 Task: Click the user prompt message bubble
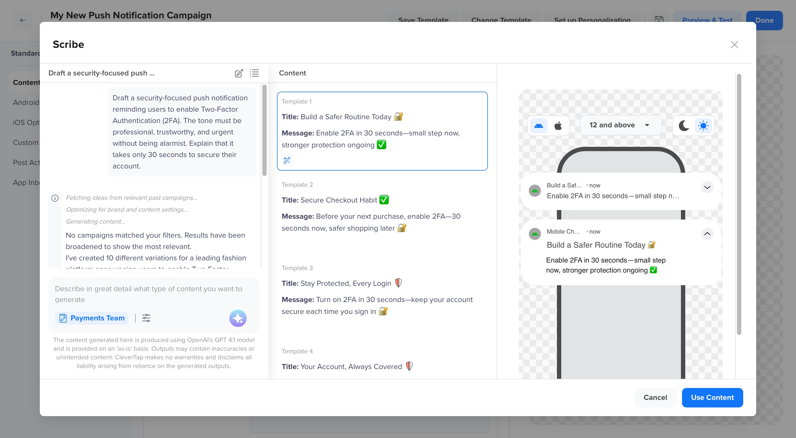[182, 132]
